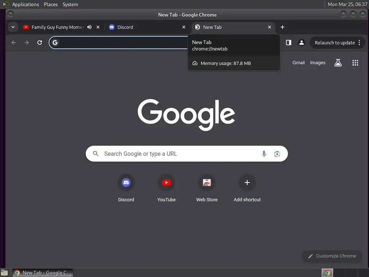Click the Google icon in address bar

tap(55, 43)
